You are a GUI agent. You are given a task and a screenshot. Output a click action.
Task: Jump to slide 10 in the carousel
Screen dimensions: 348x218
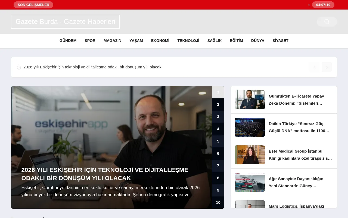tap(218, 202)
